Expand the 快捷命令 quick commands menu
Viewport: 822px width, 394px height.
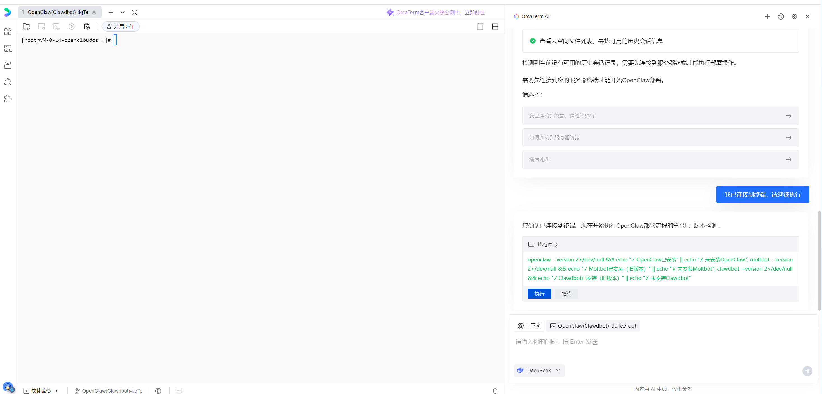41,391
